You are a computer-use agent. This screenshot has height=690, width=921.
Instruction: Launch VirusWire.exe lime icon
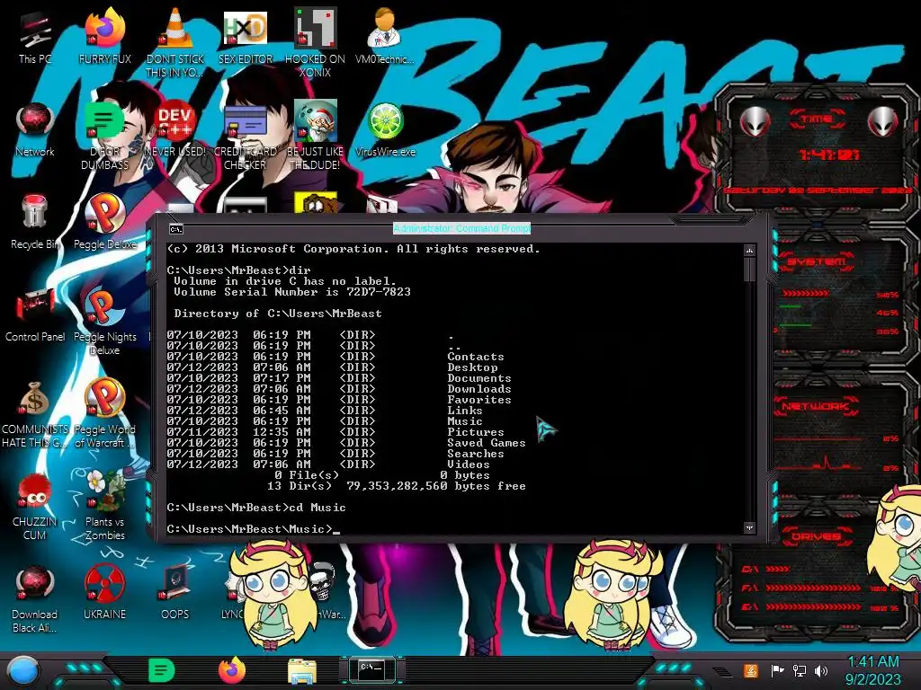(x=385, y=131)
